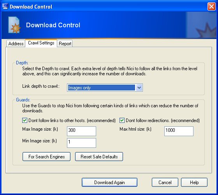The height and width of the screenshot is (195, 218).
Task: Toggle Dont follow redirections checkbox
Action: pyautogui.click(x=122, y=121)
